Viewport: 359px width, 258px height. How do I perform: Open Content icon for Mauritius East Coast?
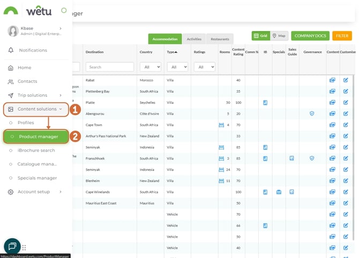[x=332, y=203]
